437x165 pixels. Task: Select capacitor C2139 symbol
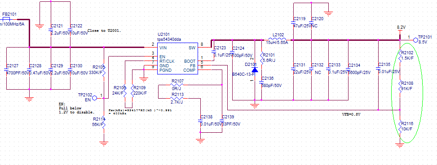click(222, 121)
